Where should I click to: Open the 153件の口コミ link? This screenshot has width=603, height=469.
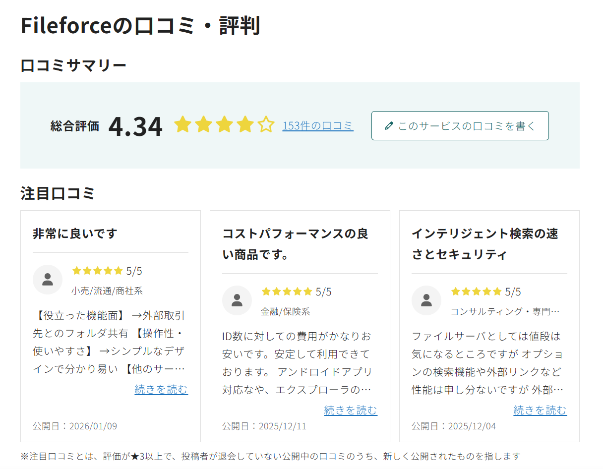pos(318,125)
